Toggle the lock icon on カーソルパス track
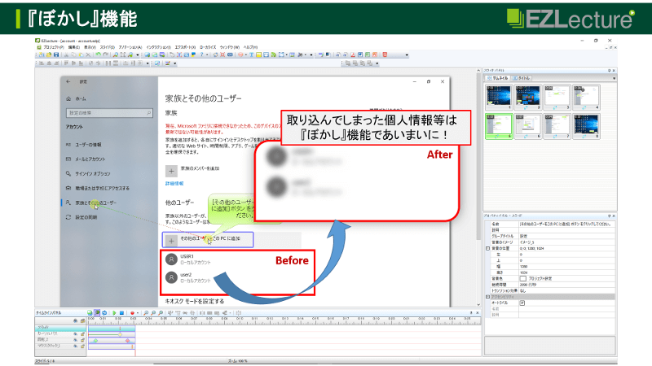Image resolution: width=652 pixels, height=366 pixels. [81, 333]
